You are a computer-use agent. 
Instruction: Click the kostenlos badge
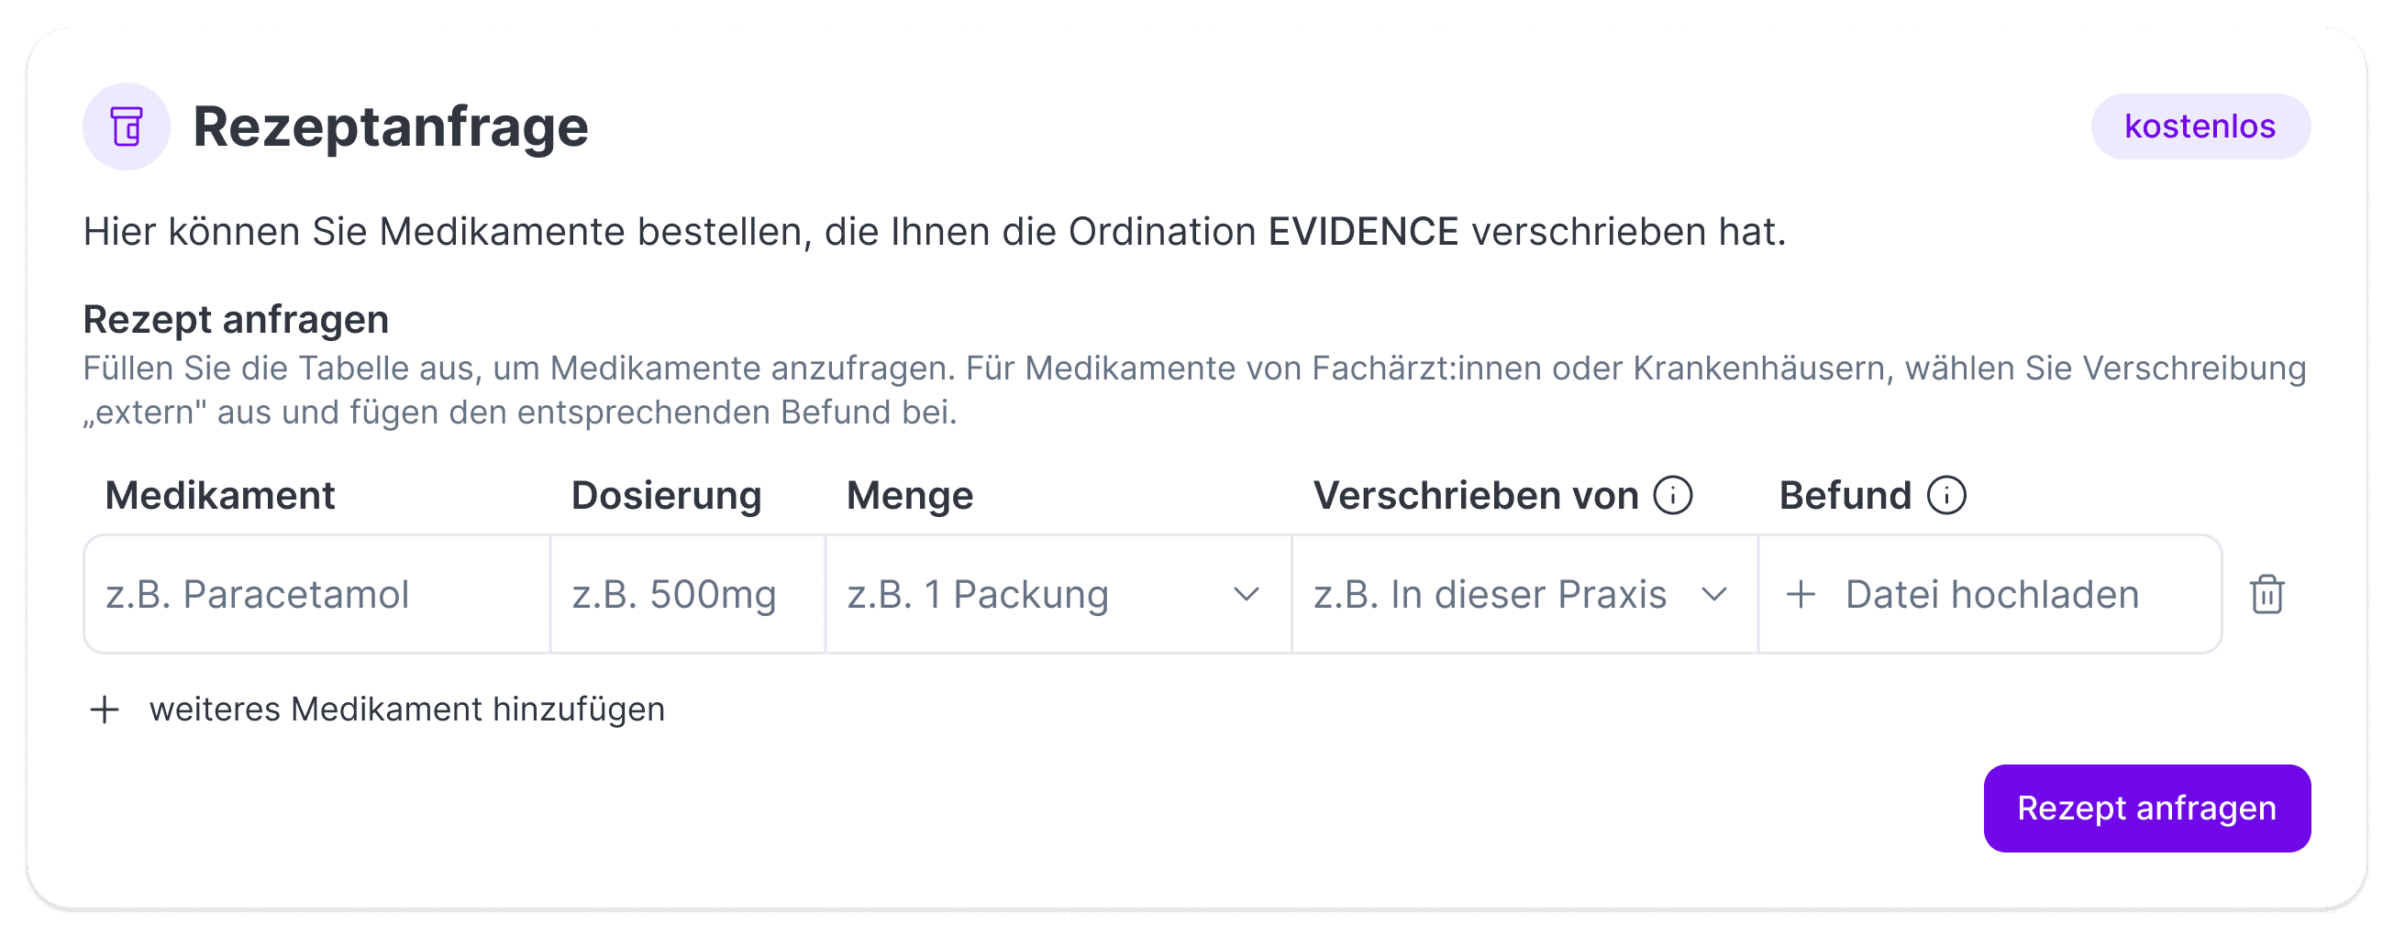2200,126
